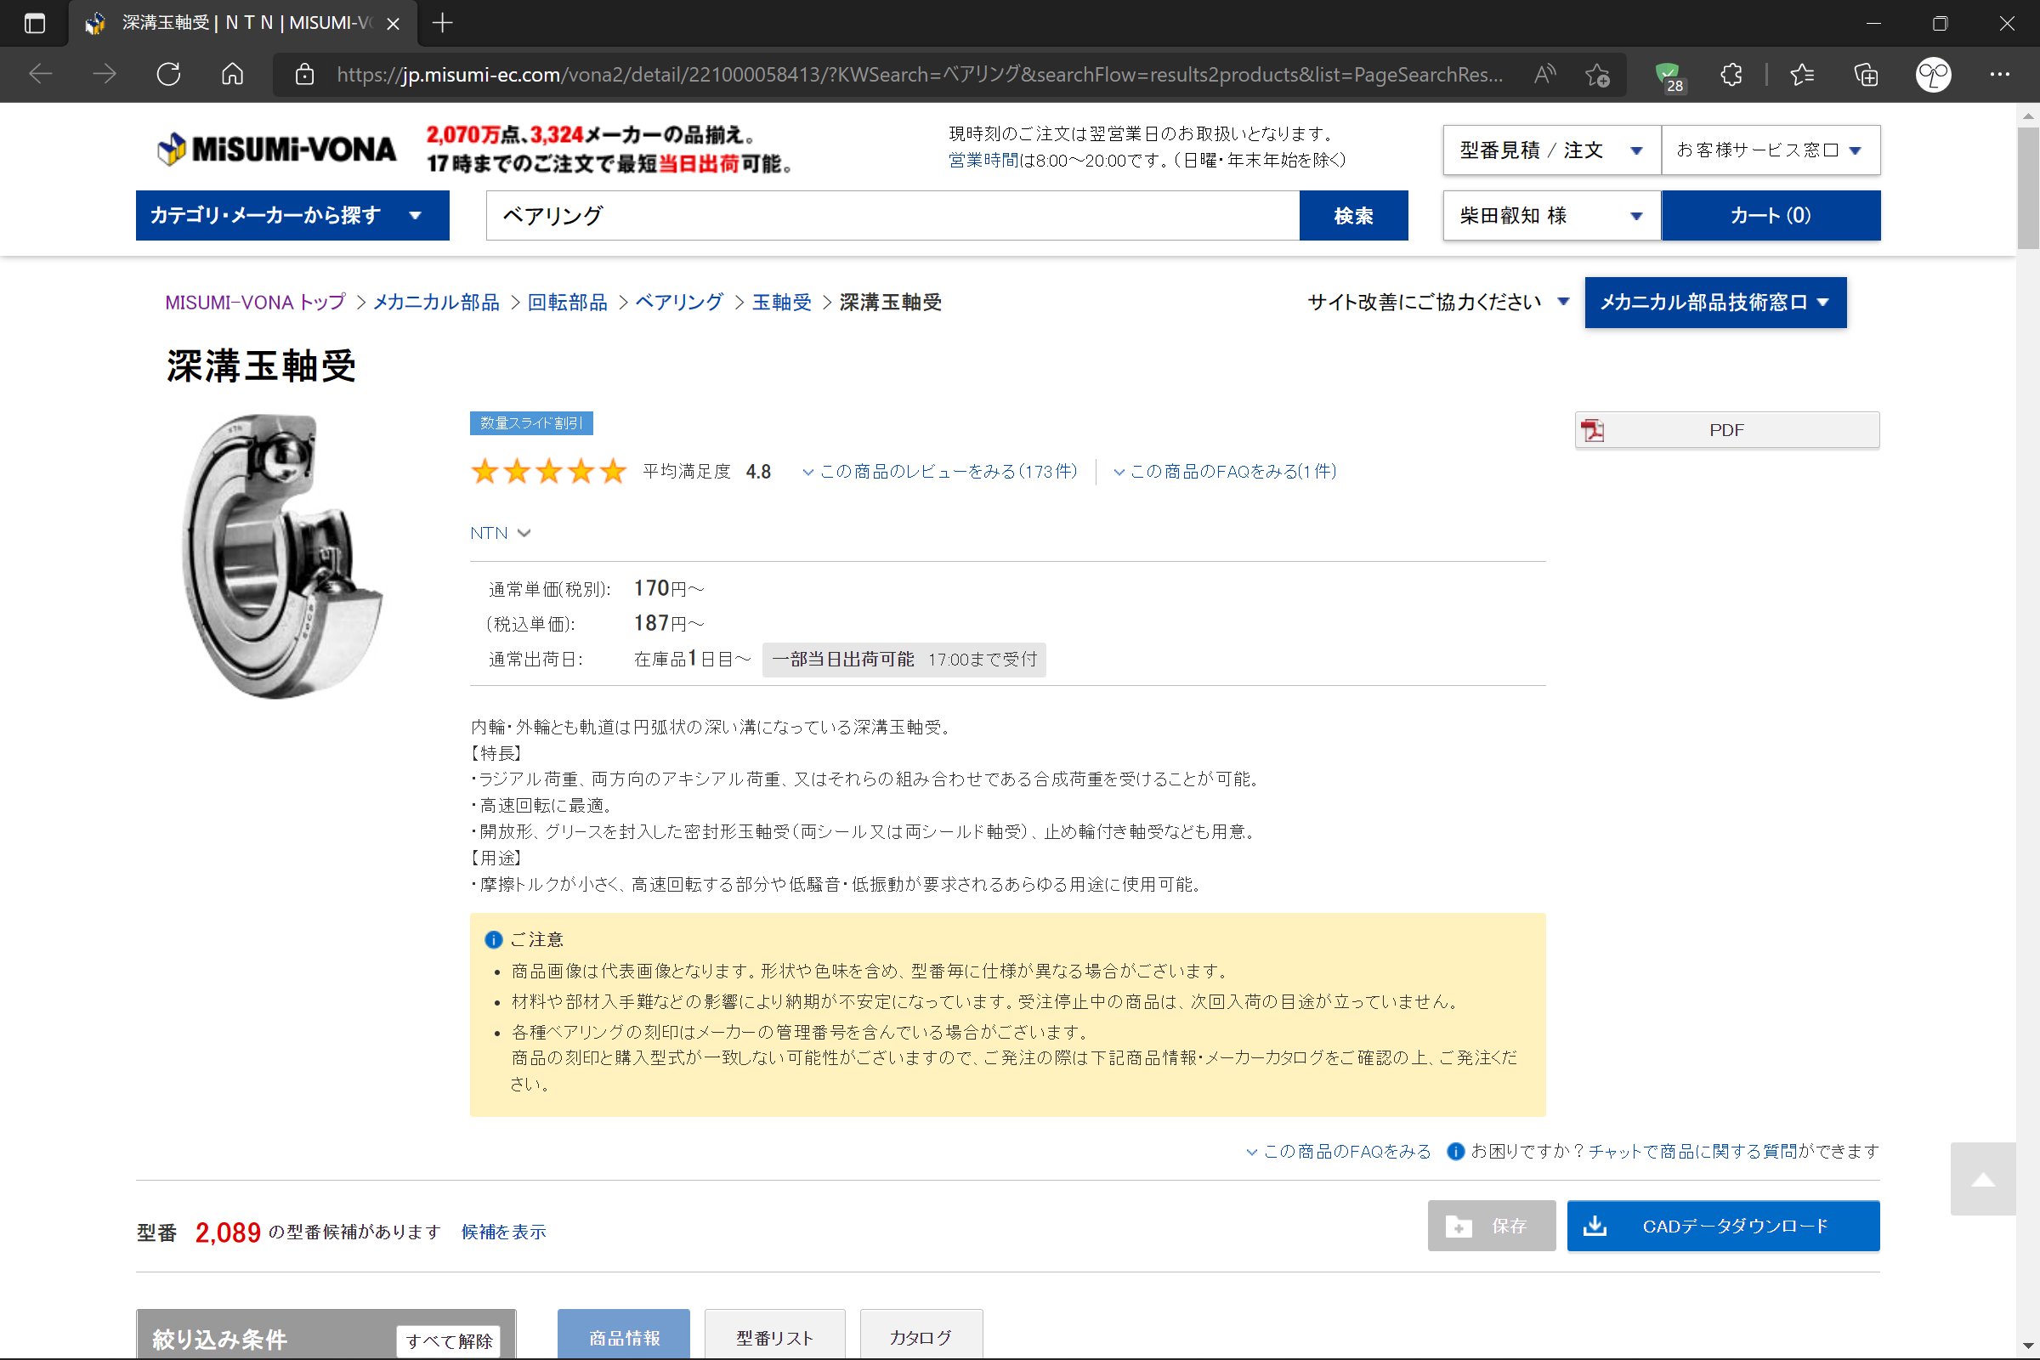Open the 営業時間 link
2040x1360 pixels.
click(983, 160)
